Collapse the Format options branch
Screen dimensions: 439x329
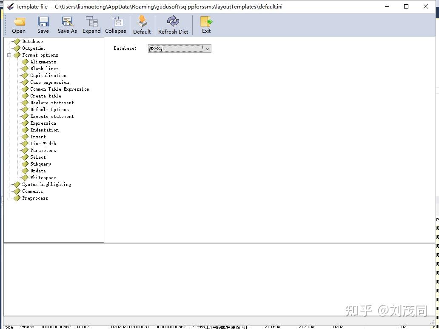coord(9,55)
